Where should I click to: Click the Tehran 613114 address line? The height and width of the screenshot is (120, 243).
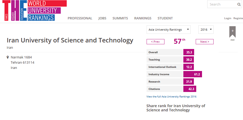[x=23, y=62]
